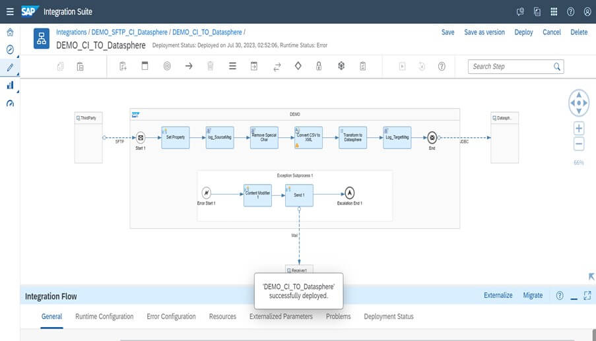Screen dimensions: 596x341
Task: Open the user profile icon
Action: point(587,12)
